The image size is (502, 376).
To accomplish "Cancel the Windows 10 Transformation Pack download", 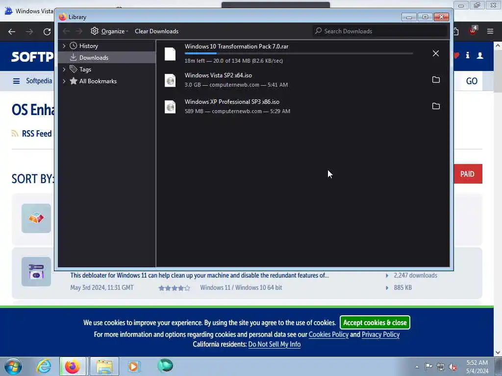I will point(435,53).
